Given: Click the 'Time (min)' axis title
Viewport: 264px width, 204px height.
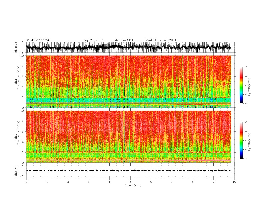Looking at the screenshot, I should coord(133,185).
